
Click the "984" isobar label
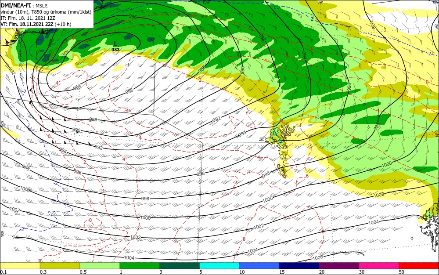(x=77, y=87)
